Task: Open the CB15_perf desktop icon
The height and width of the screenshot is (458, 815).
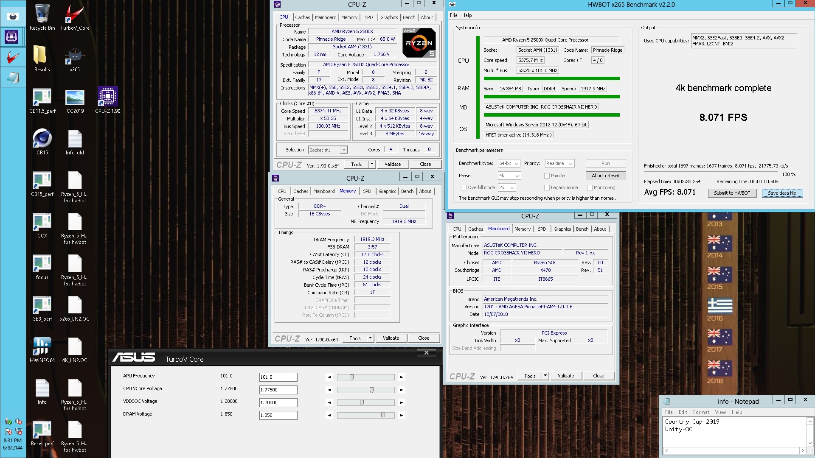Action: 42,184
